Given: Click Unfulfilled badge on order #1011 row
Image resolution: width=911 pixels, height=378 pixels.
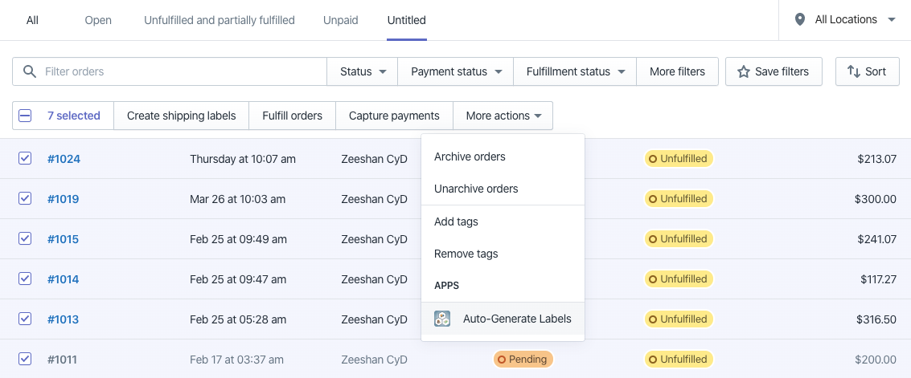Looking at the screenshot, I should coord(678,359).
